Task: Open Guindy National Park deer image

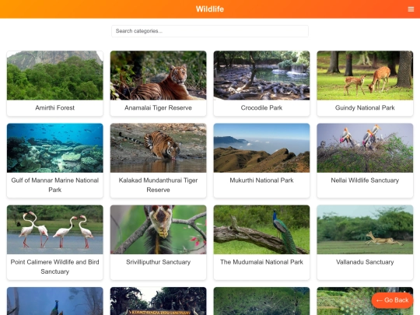Action: pyautogui.click(x=365, y=75)
